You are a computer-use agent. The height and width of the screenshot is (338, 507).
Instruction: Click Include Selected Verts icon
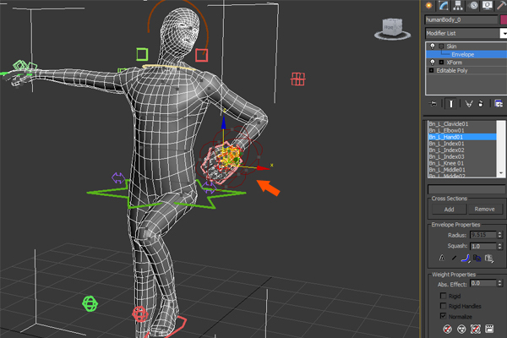coord(461,329)
